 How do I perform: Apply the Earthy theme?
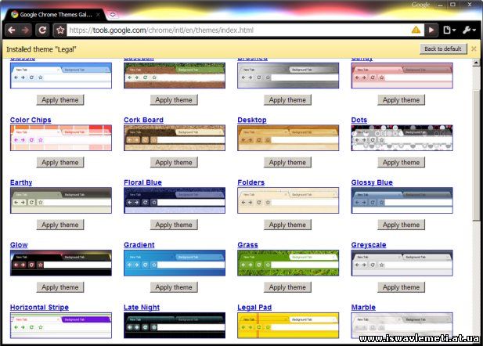pyautogui.click(x=60, y=225)
